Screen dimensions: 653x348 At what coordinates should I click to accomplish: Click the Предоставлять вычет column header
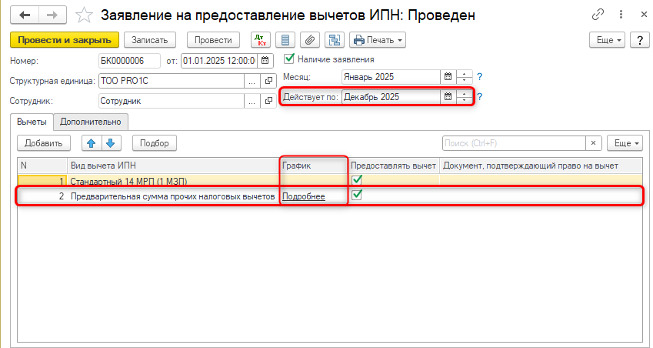[x=394, y=166]
